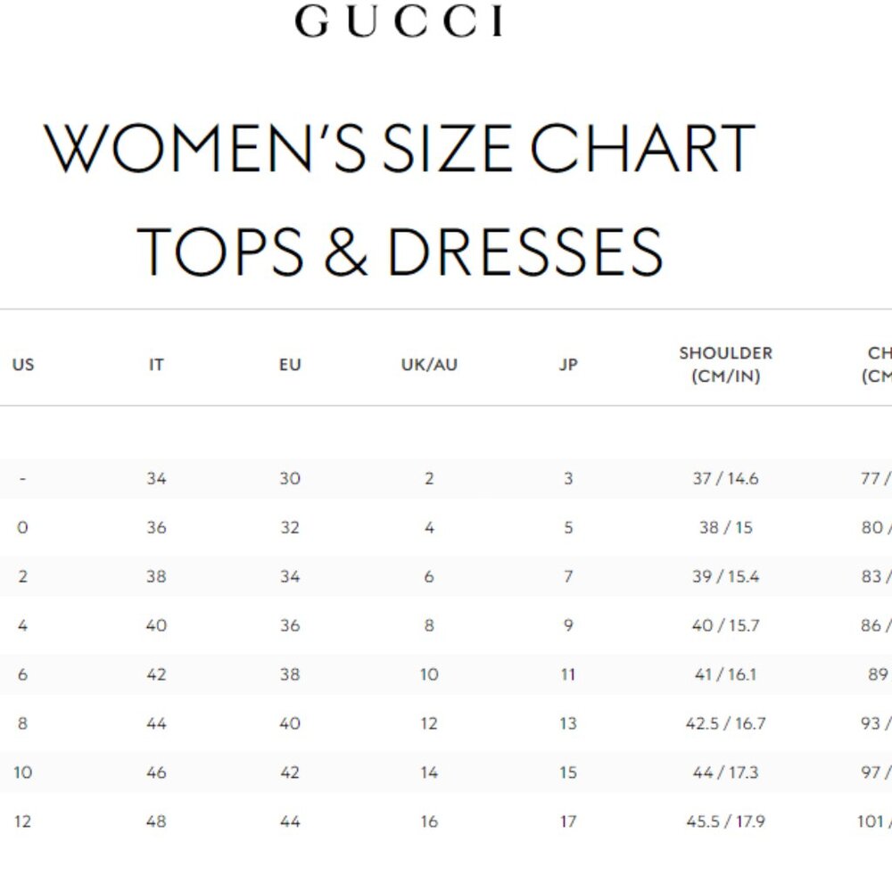The image size is (892, 892).
Task: Click the UK/AU size 16 cell
Action: pos(429,822)
